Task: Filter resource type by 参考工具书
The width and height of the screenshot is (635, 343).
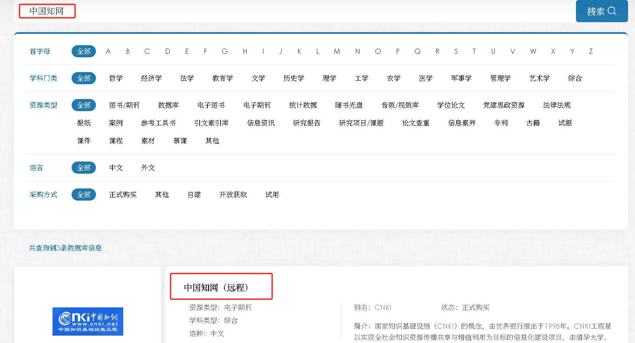Action: [158, 123]
